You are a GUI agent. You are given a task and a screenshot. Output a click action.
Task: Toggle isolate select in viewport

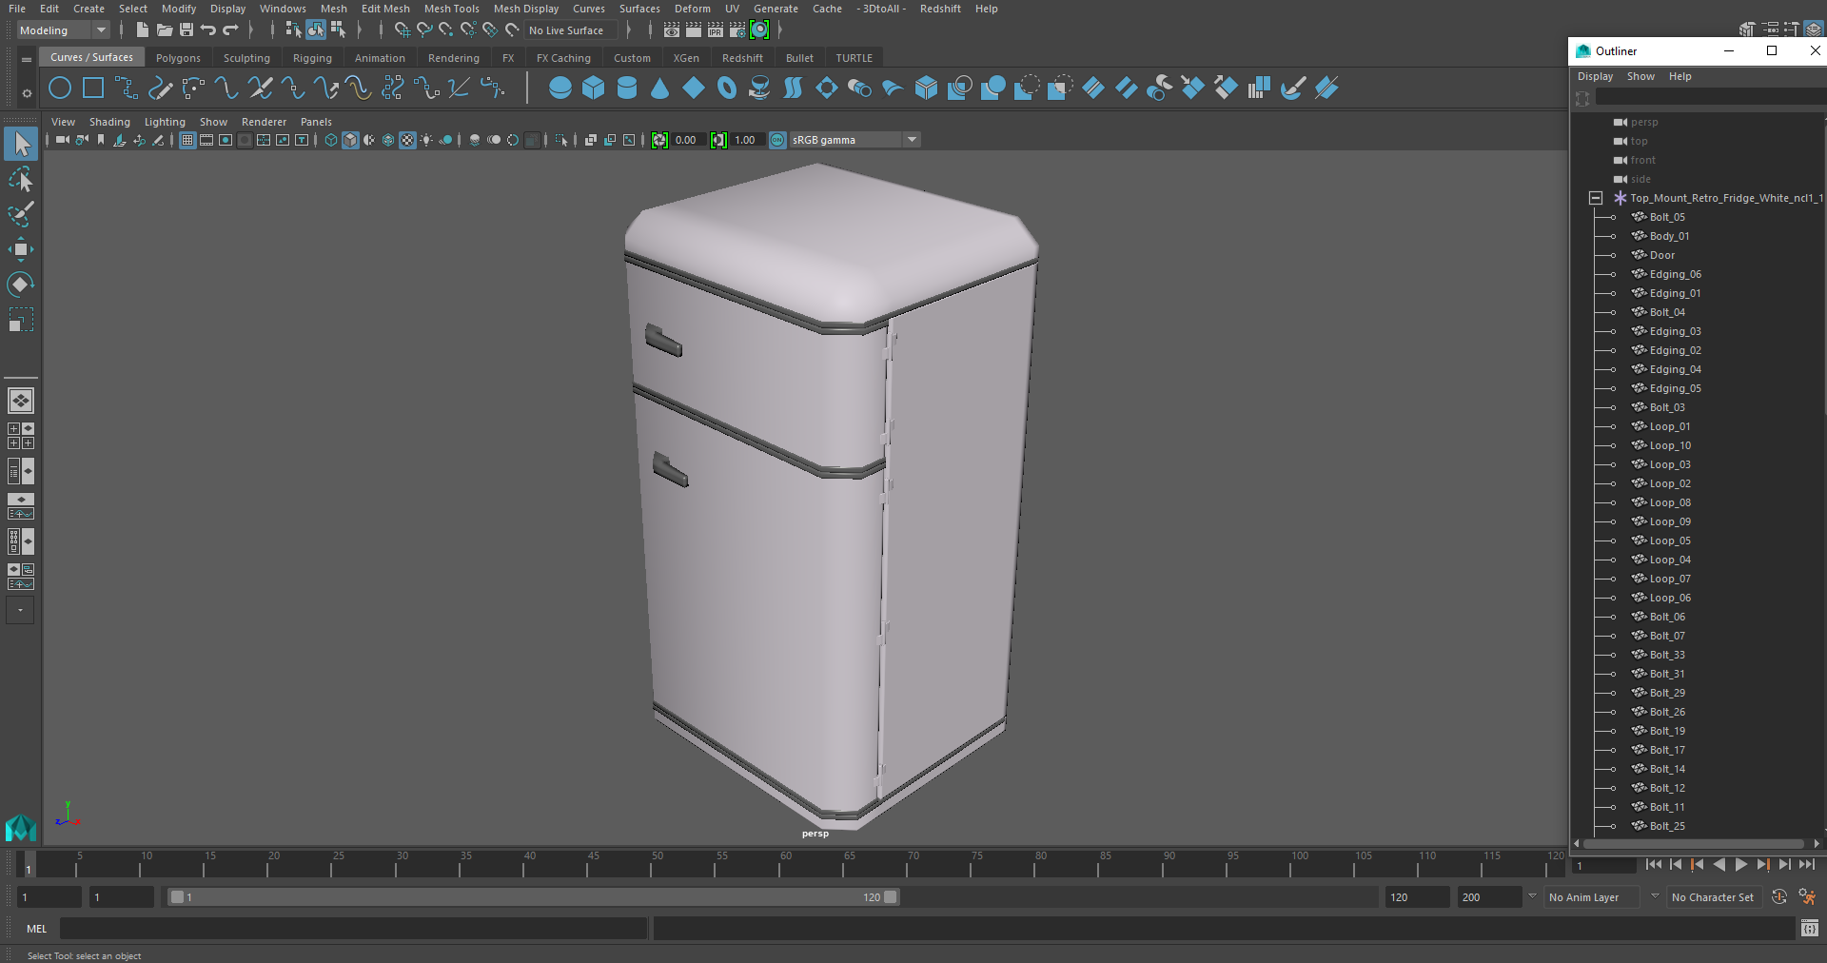561,140
